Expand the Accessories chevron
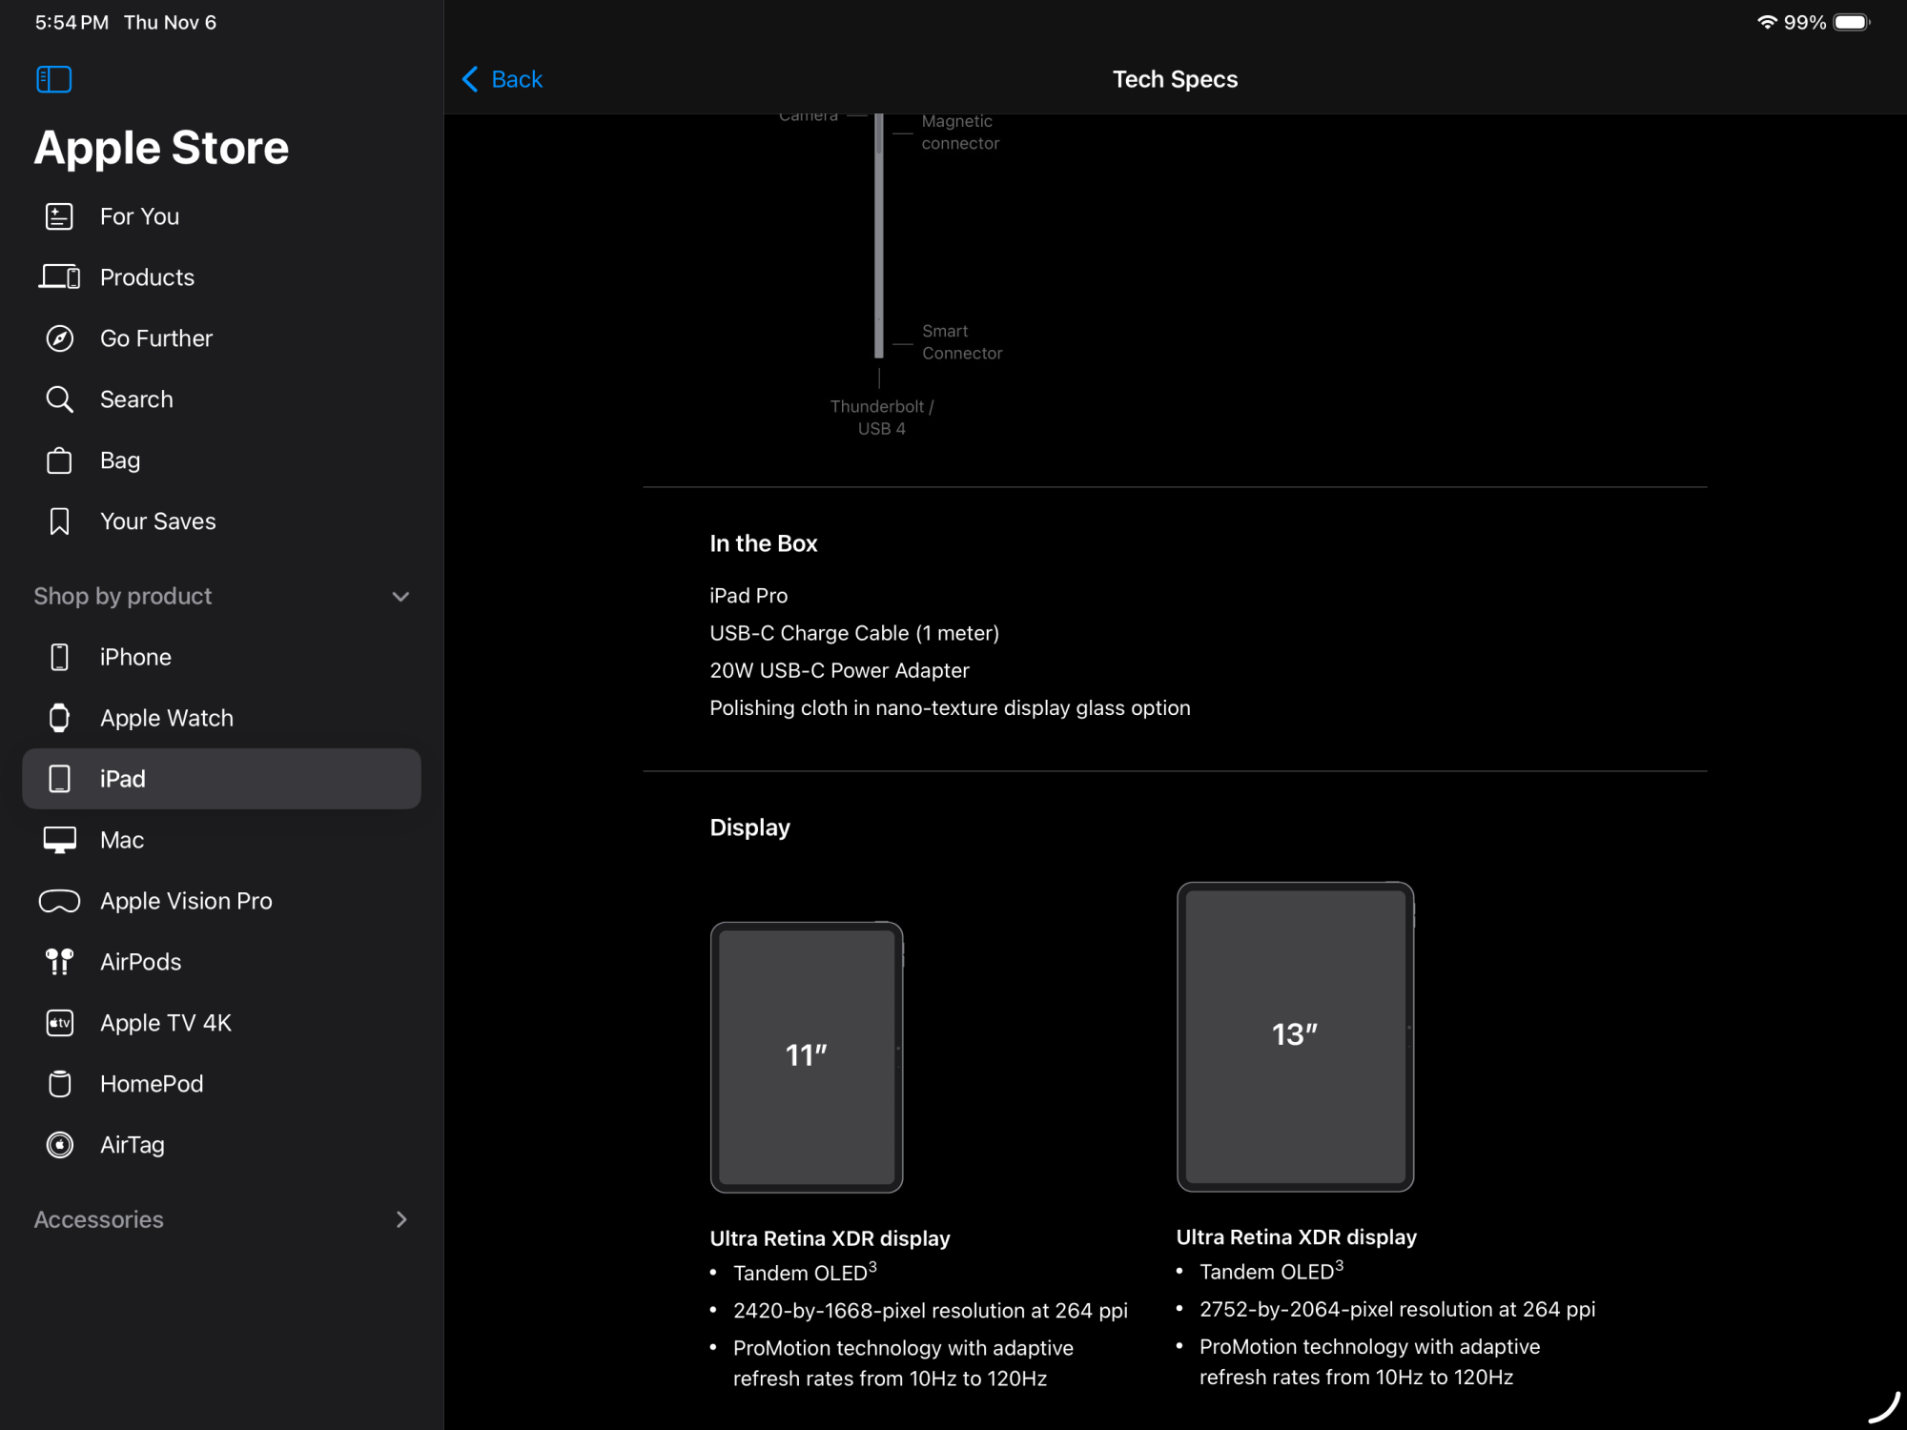The height and width of the screenshot is (1430, 1907). [x=401, y=1219]
